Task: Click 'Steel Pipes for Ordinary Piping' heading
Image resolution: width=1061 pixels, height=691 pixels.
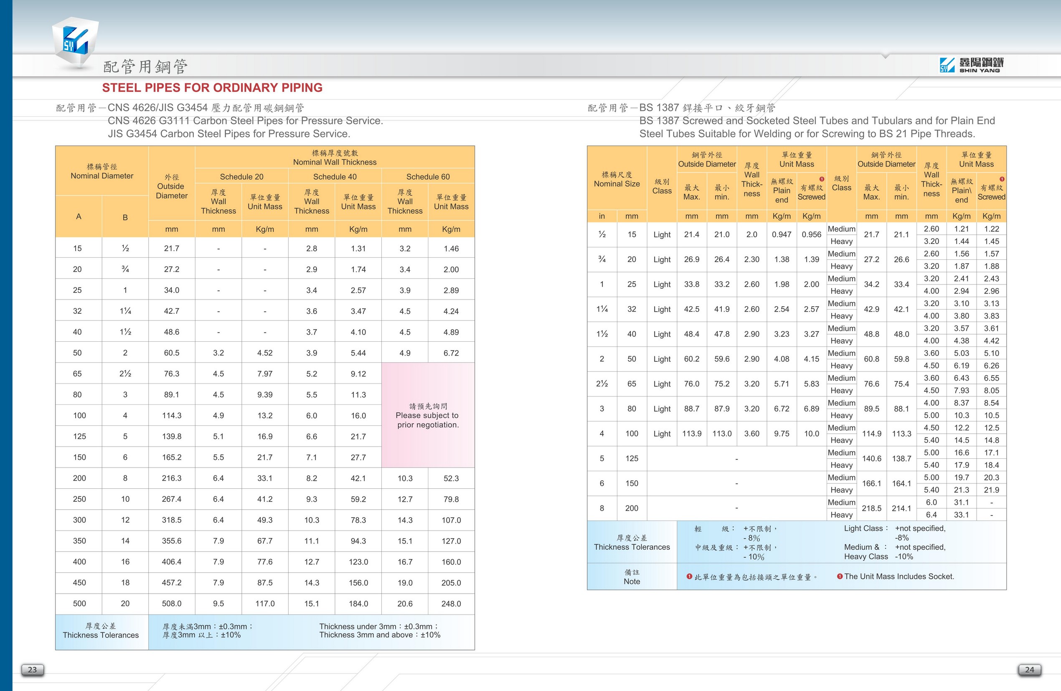Action: click(x=212, y=87)
